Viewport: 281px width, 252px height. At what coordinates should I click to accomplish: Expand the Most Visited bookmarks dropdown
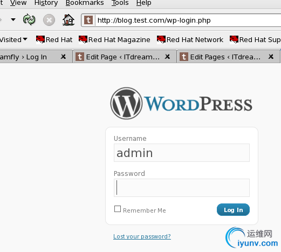13,39
